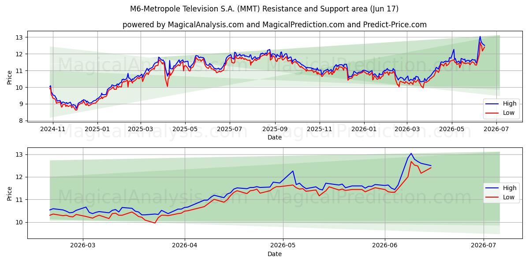This screenshot has height=264, width=529.
Task: Click the June 2026 High line peak in the bottom chart
Action: pos(411,154)
